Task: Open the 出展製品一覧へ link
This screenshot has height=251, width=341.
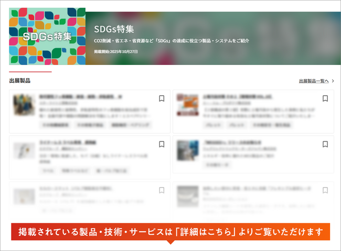Action: click(314, 81)
